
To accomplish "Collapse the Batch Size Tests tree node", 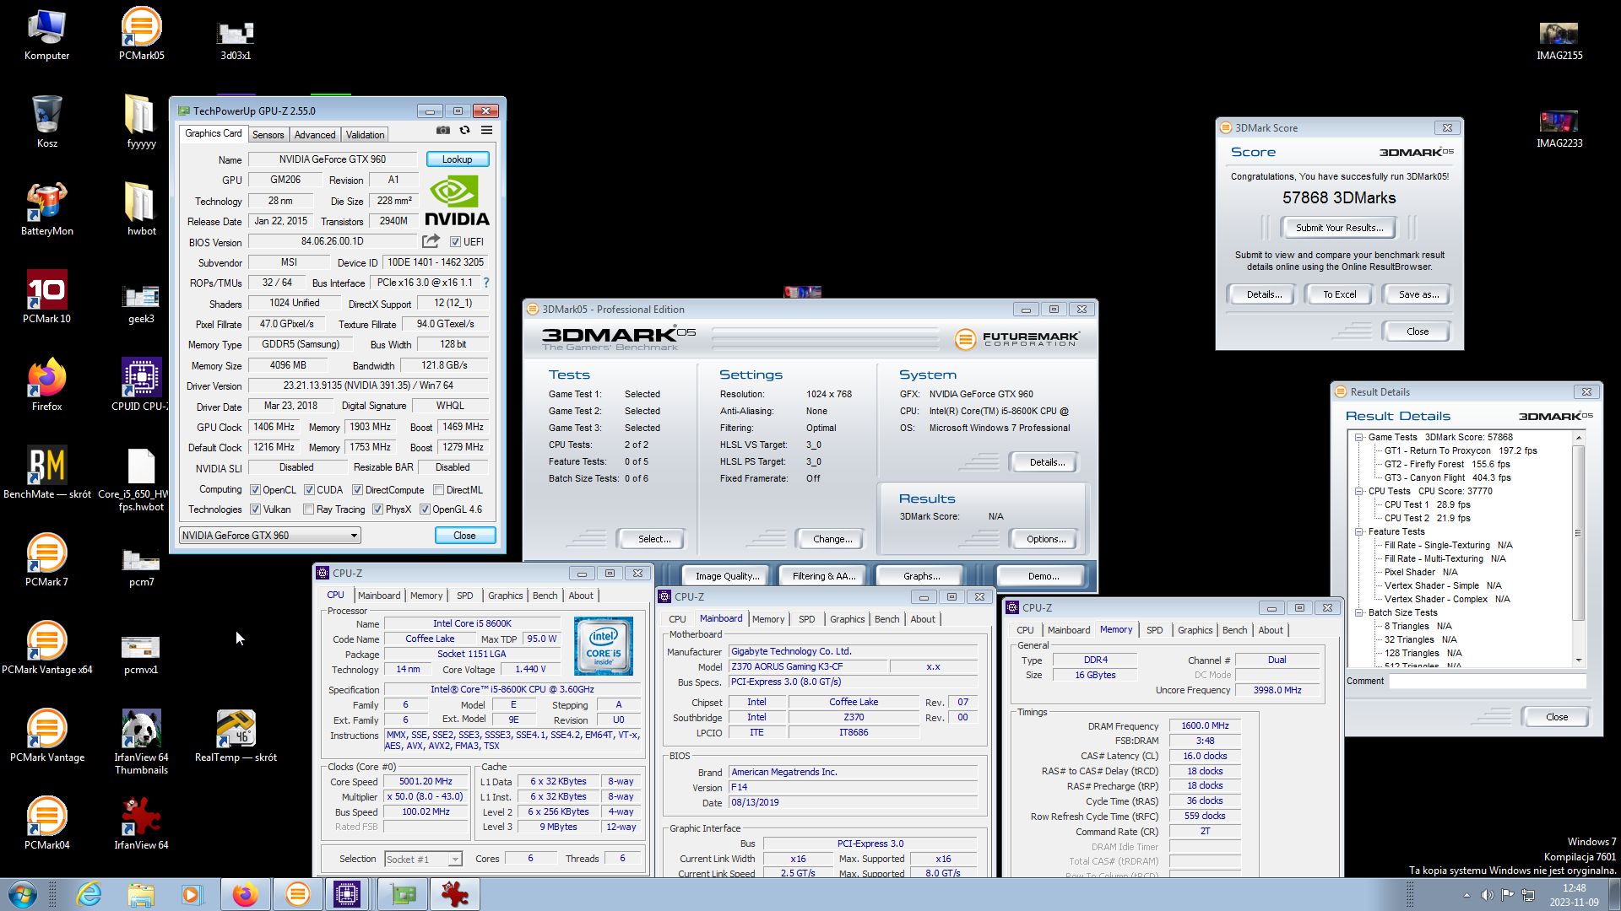I will 1359,612.
